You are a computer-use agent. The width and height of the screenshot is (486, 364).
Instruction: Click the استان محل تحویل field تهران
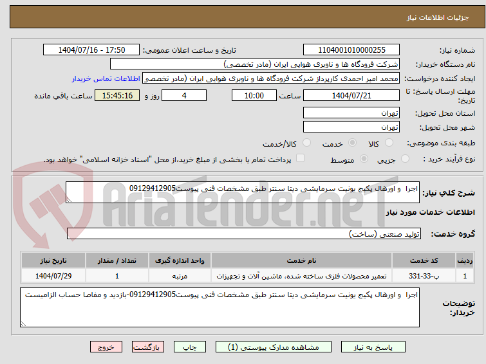(351, 113)
